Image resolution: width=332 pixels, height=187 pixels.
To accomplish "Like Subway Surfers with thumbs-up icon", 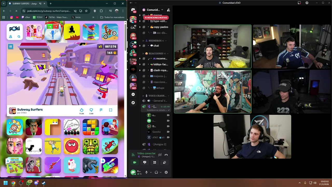I will point(81,110).
